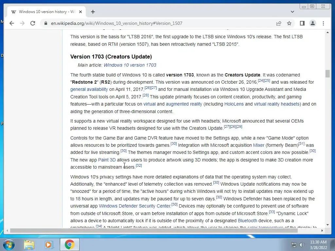Follow the Mixer link
Image resolution: width=335 pixels, height=251 pixels.
pos(259,145)
